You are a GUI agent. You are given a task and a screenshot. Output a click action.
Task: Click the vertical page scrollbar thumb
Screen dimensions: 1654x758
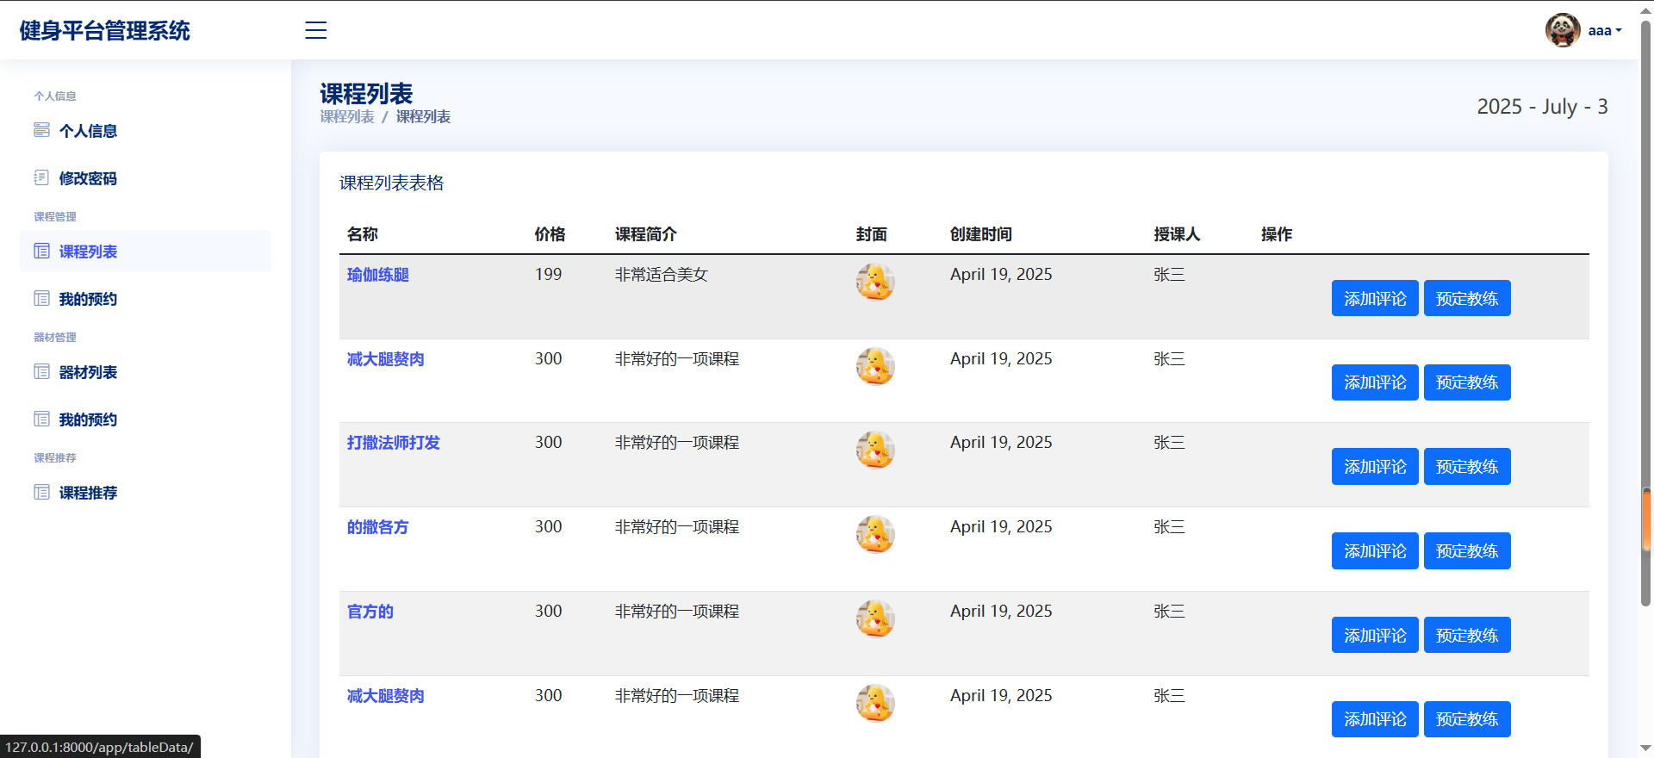coord(1646,520)
